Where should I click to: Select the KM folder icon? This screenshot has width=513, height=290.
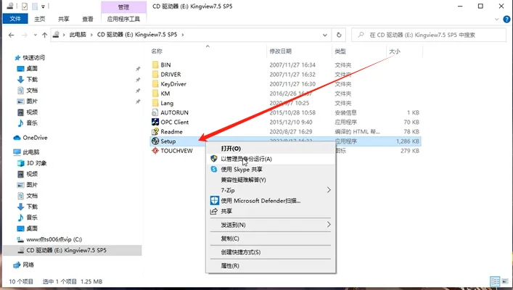tap(155, 94)
